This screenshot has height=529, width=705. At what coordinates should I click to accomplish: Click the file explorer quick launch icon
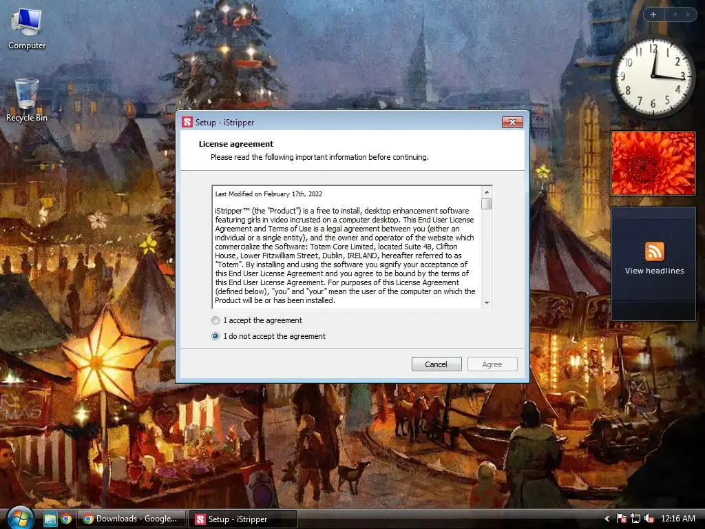(x=50, y=519)
